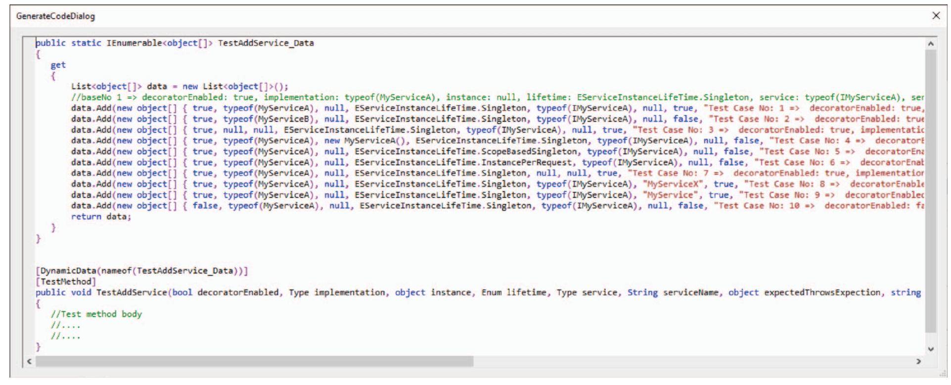This screenshot has width=951, height=385.
Task: Click the TestAddService_Data property name in first line
Action: pyautogui.click(x=266, y=43)
